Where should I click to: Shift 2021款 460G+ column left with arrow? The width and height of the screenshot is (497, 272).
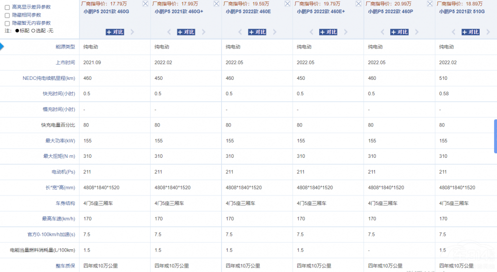[x=169, y=32]
